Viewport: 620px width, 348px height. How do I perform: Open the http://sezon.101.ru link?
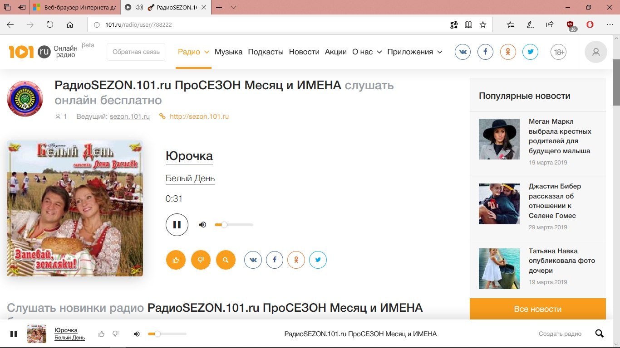coord(199,116)
